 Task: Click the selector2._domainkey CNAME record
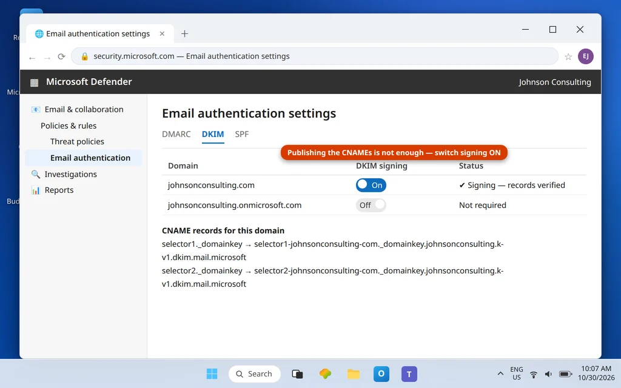point(333,277)
